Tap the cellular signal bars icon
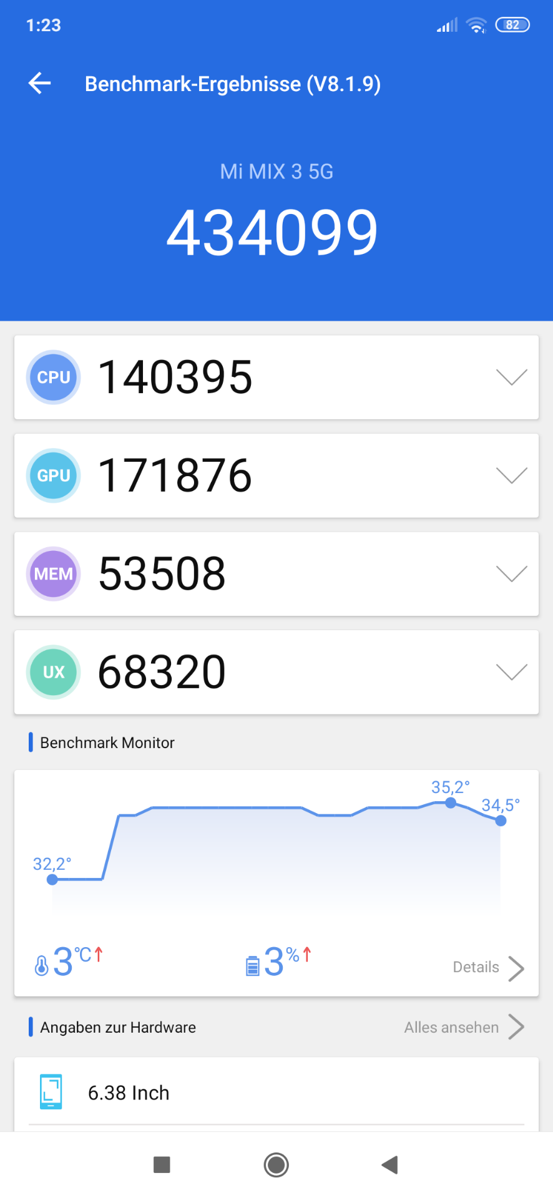 pyautogui.click(x=447, y=25)
